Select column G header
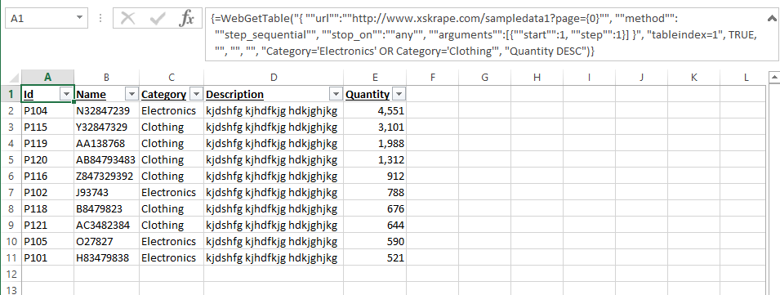 (x=484, y=77)
